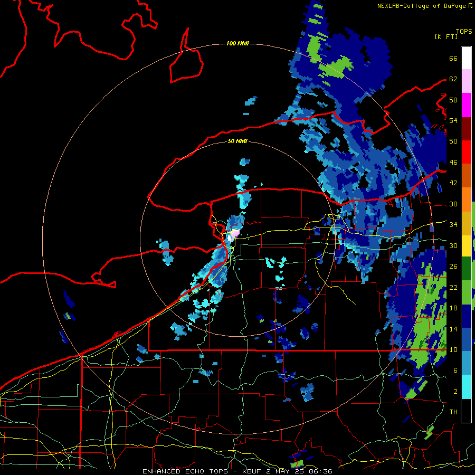Screen dimensions: 475x475
Task: Click the legend value "42"
Action: pyautogui.click(x=453, y=183)
